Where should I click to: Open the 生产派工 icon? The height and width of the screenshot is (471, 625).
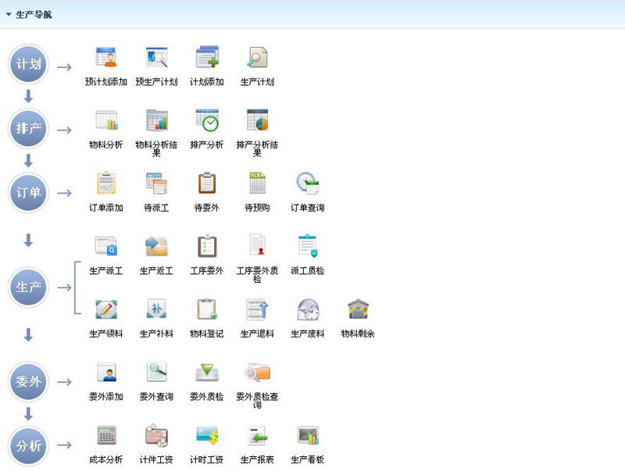pos(105,247)
